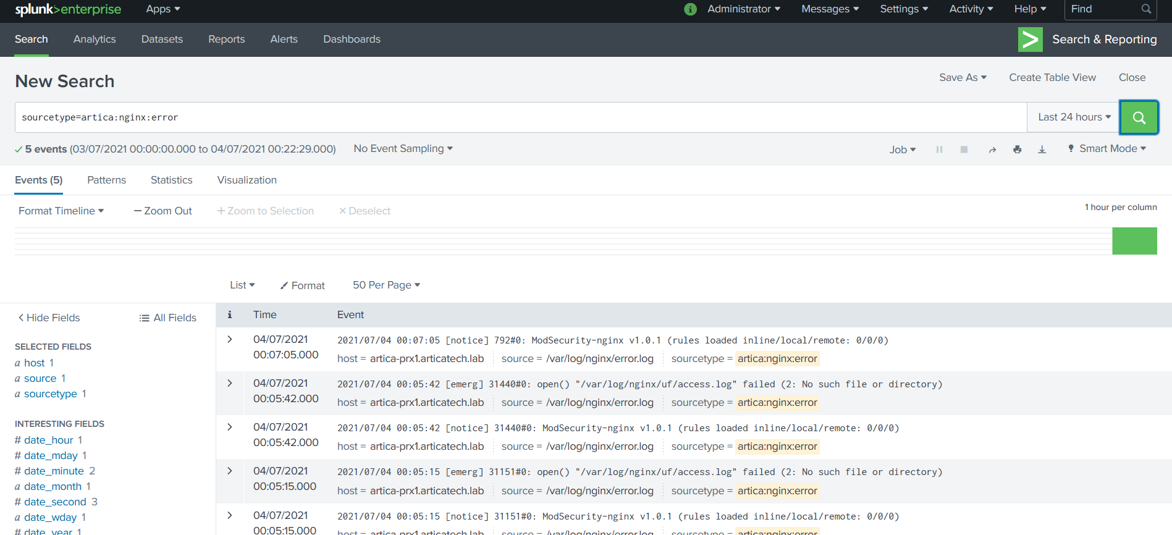Open Format Timeline dropdown

tap(61, 211)
